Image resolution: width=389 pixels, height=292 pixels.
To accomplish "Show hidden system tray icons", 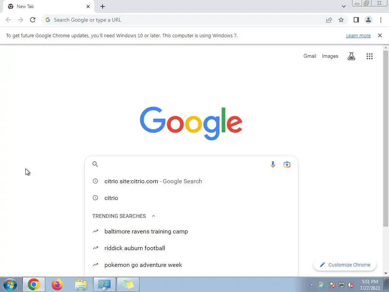I will (x=312, y=285).
